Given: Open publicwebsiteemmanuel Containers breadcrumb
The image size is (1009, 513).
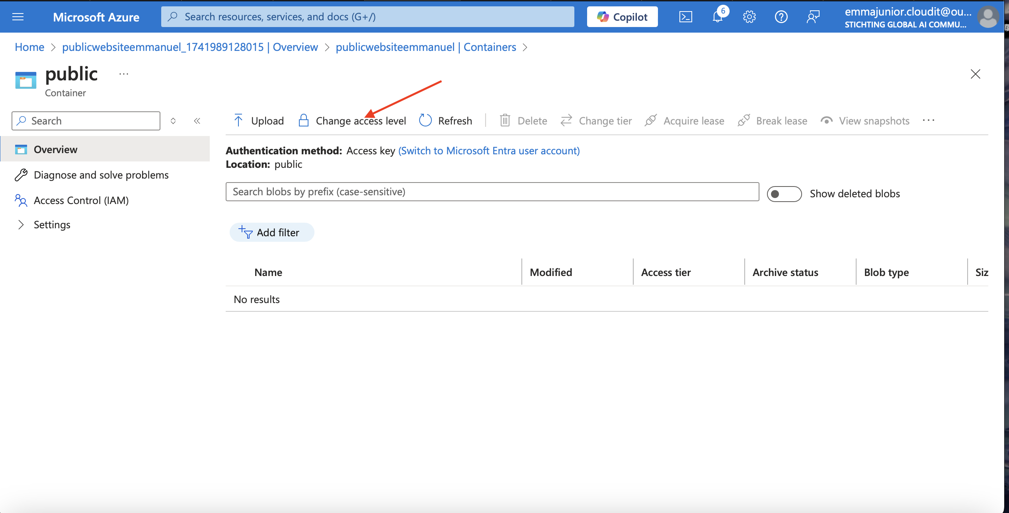Looking at the screenshot, I should [426, 47].
